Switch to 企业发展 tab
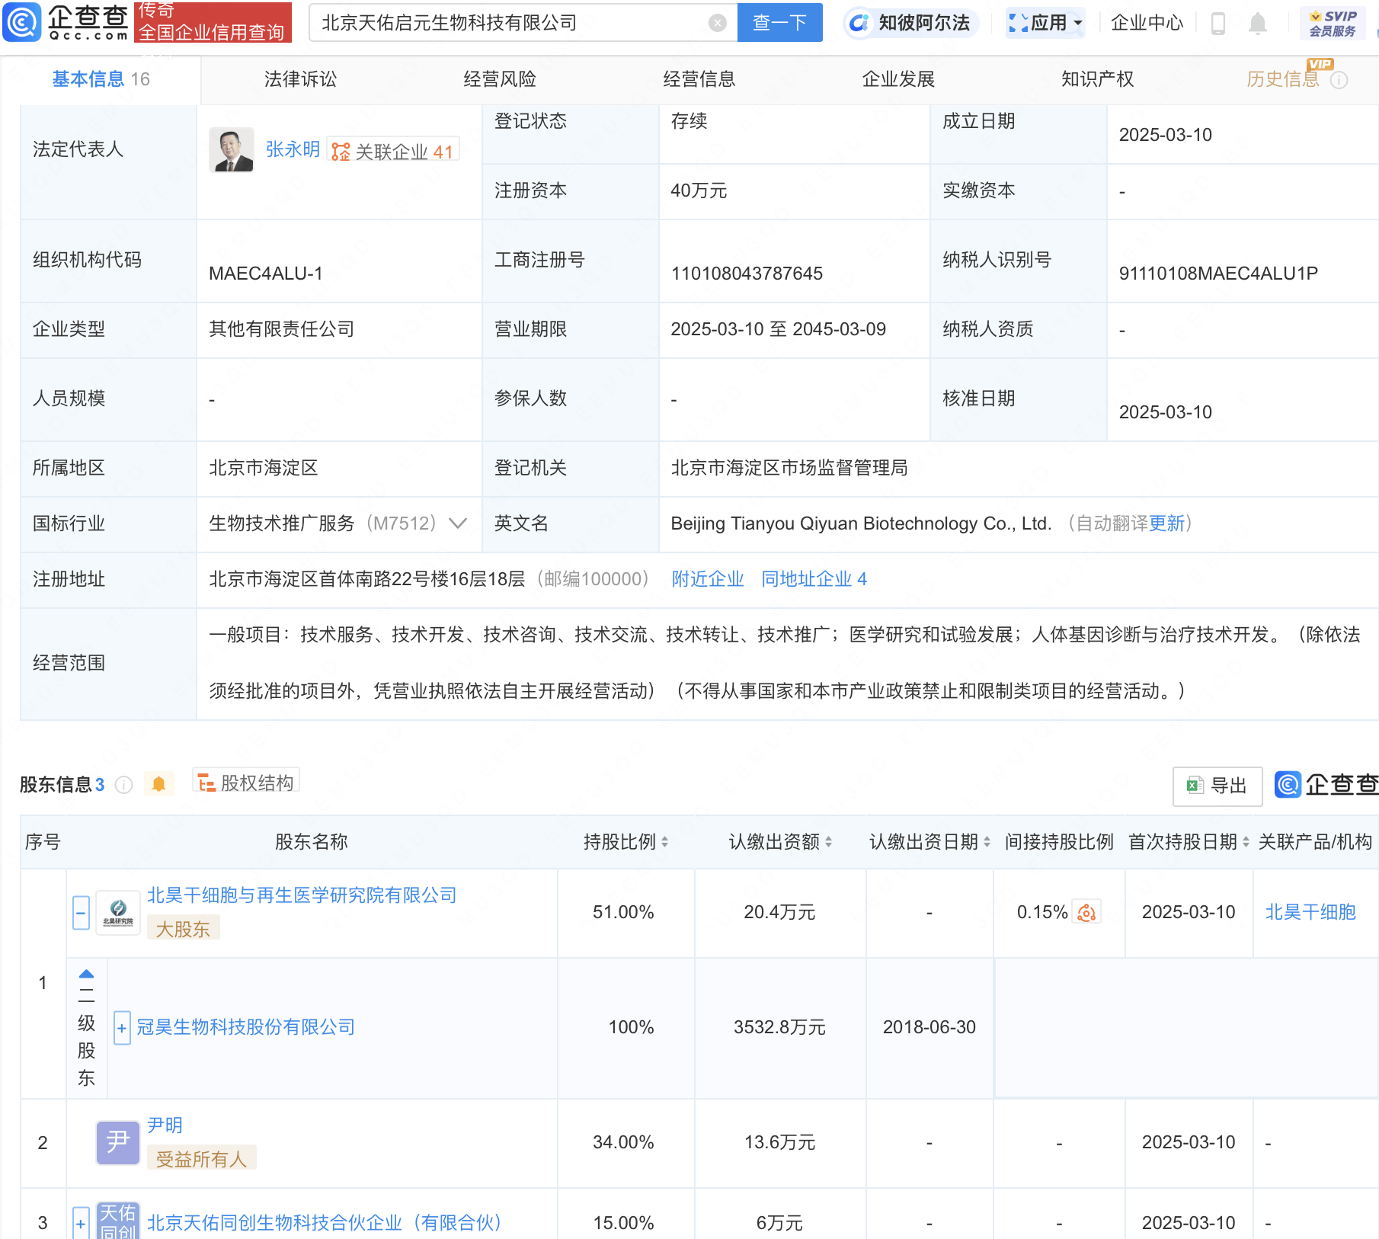 coord(898,79)
